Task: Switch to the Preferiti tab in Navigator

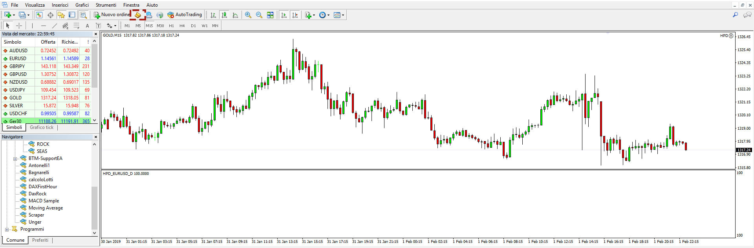Action: point(40,240)
